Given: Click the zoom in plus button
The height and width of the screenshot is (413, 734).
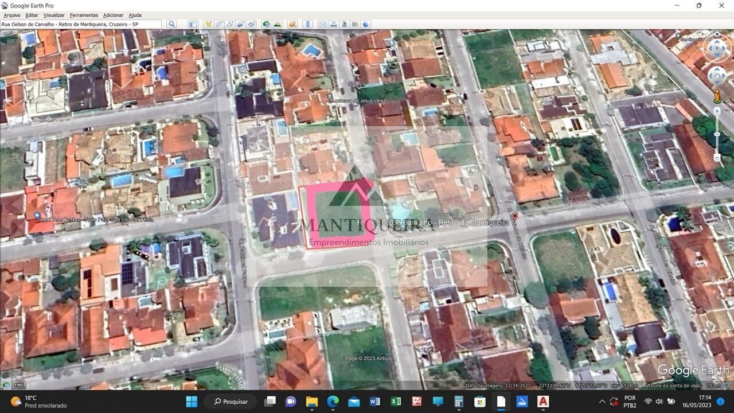Looking at the screenshot, I should 717,111.
